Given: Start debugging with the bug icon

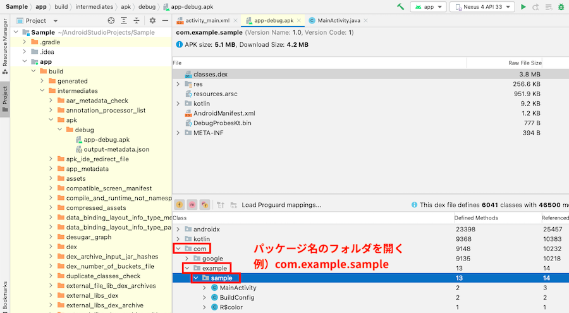Looking at the screenshot, I should [x=561, y=6].
